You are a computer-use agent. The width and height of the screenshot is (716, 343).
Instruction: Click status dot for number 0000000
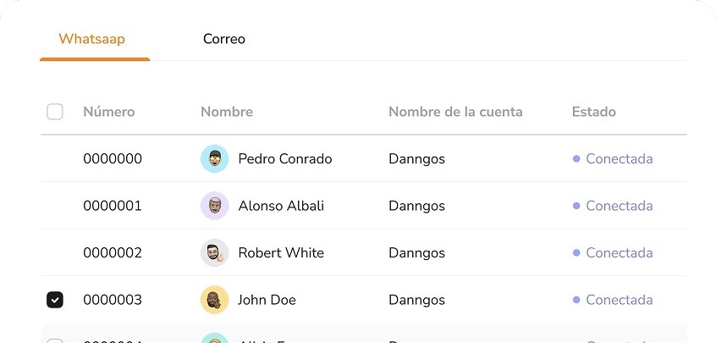(x=576, y=159)
